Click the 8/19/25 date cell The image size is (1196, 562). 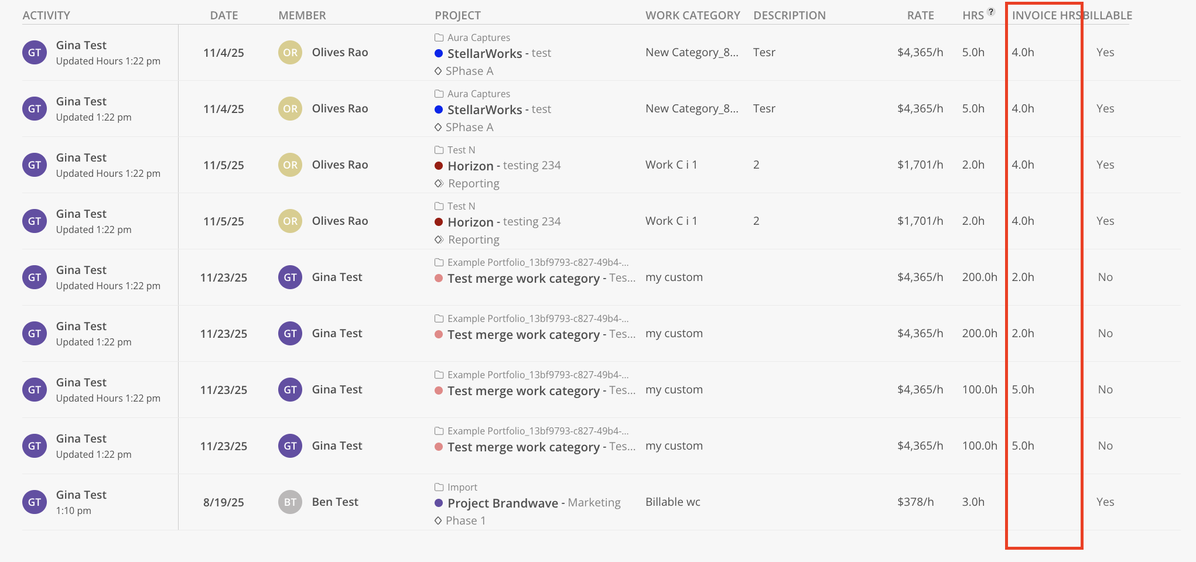pyautogui.click(x=223, y=502)
